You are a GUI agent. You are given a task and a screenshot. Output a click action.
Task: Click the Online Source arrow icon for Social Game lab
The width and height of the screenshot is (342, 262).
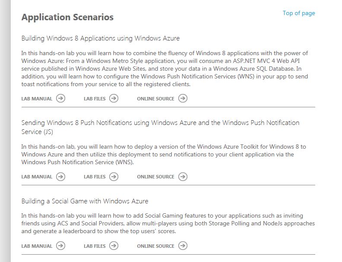(183, 246)
